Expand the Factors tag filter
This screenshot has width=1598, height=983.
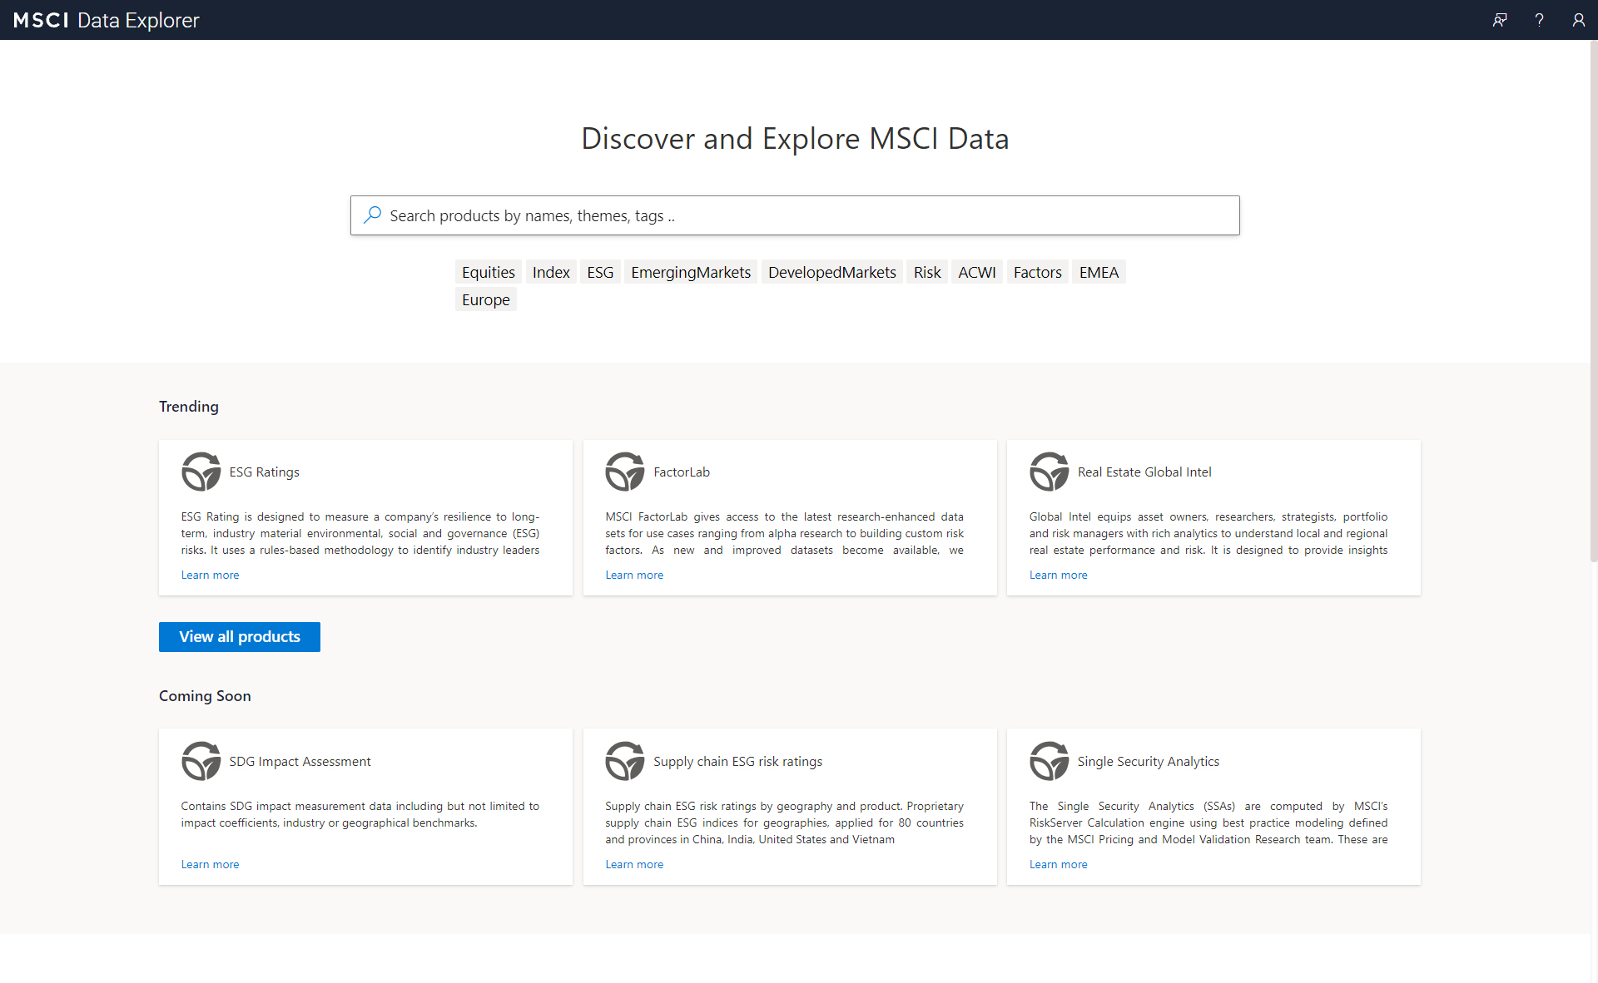pos(1036,271)
